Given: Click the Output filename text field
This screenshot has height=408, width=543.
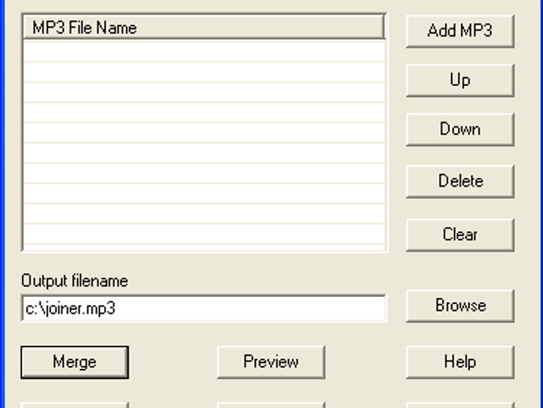Looking at the screenshot, I should pos(204,309).
